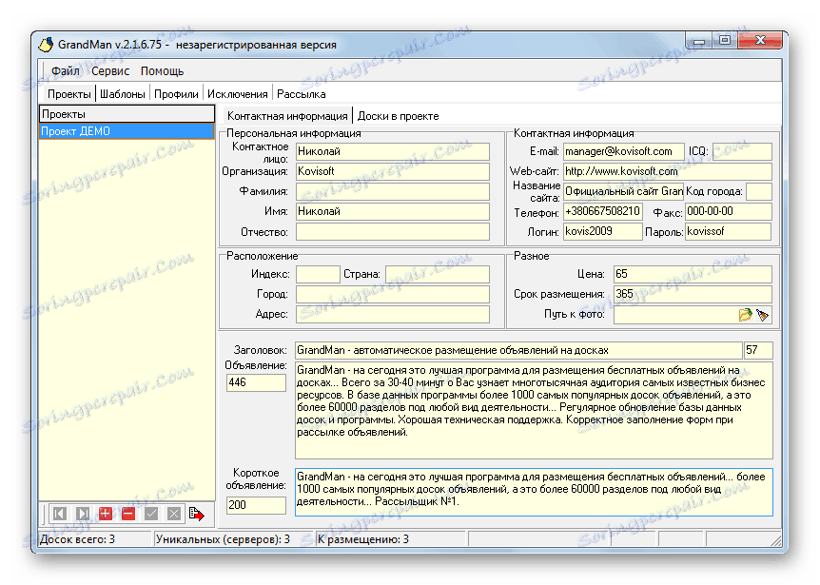Click the empty Отчество field

coord(393,231)
